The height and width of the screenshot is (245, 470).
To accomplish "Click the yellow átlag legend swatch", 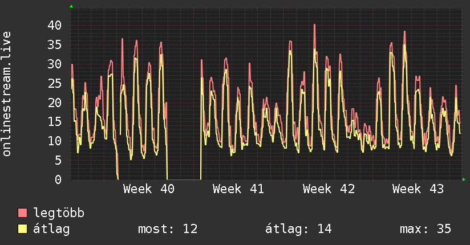I will click(x=22, y=228).
